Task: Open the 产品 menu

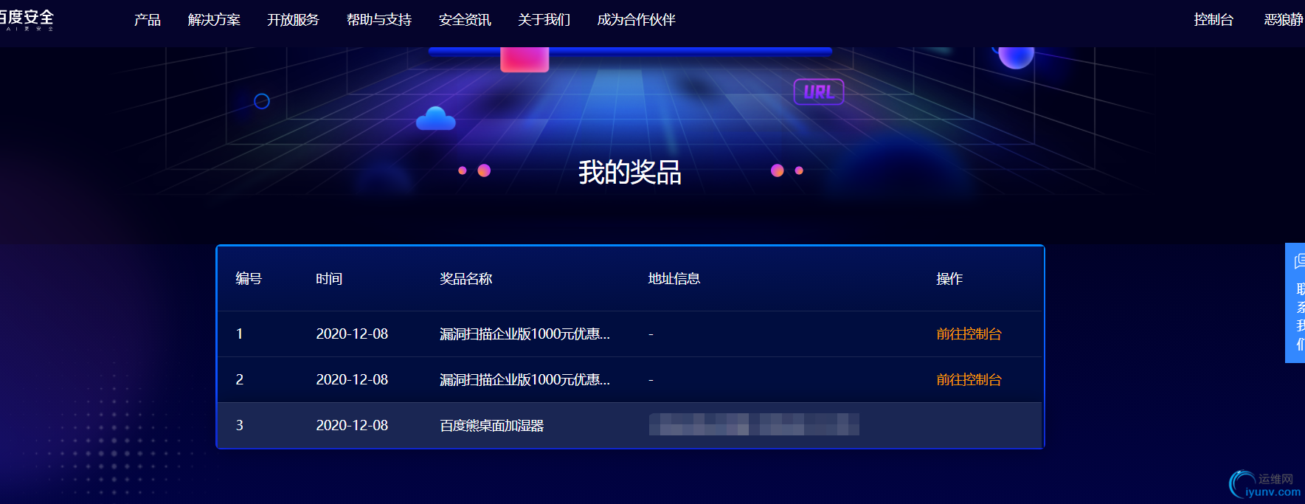Action: click(x=148, y=20)
